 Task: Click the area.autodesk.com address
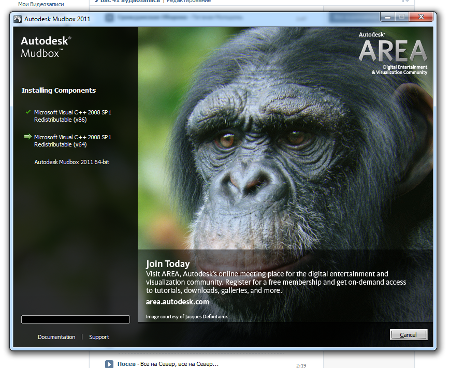pos(177,302)
